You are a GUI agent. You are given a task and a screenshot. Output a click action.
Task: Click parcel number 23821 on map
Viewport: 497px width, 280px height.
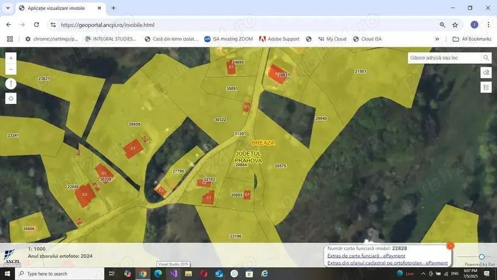click(x=44, y=78)
